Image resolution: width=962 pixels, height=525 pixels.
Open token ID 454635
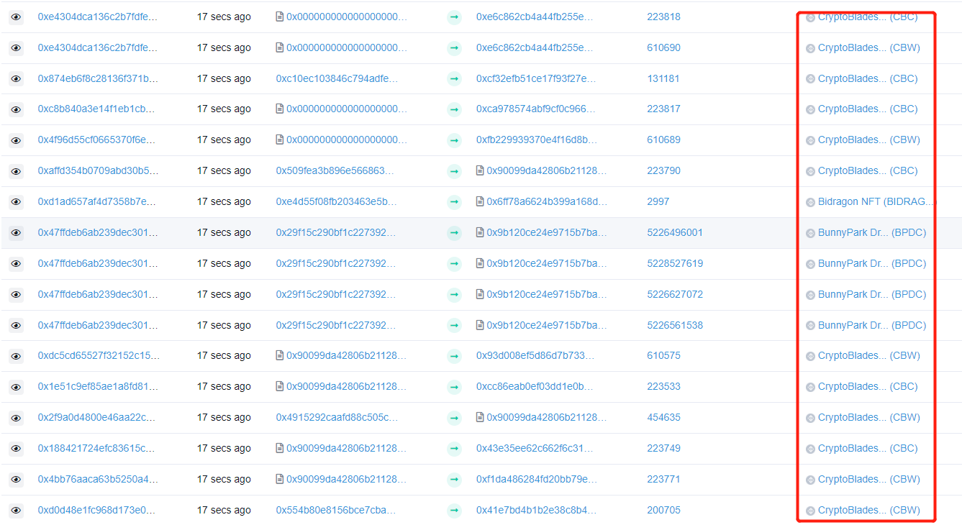(663, 418)
